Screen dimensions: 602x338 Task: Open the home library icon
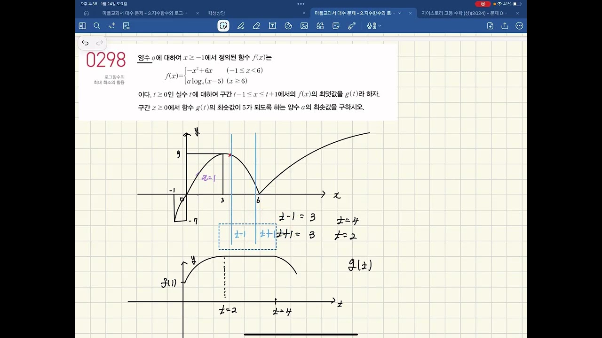coord(86,13)
